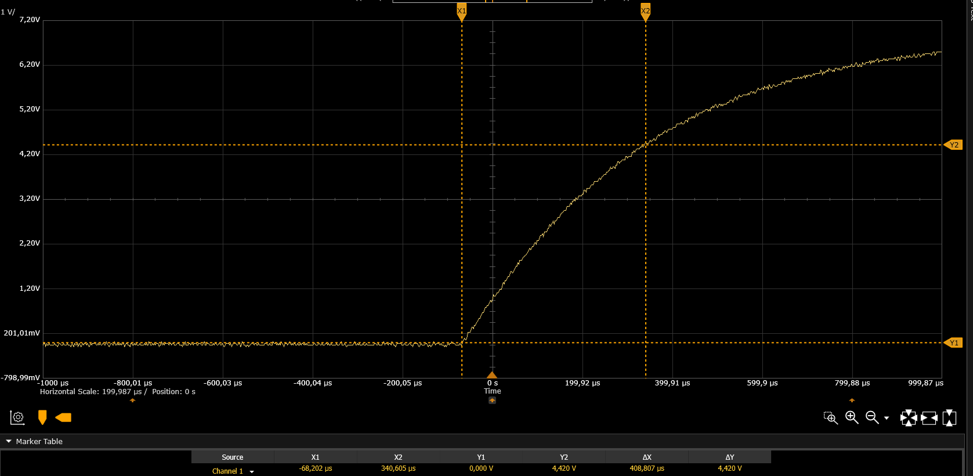Click the Y1 column header

(x=481, y=457)
